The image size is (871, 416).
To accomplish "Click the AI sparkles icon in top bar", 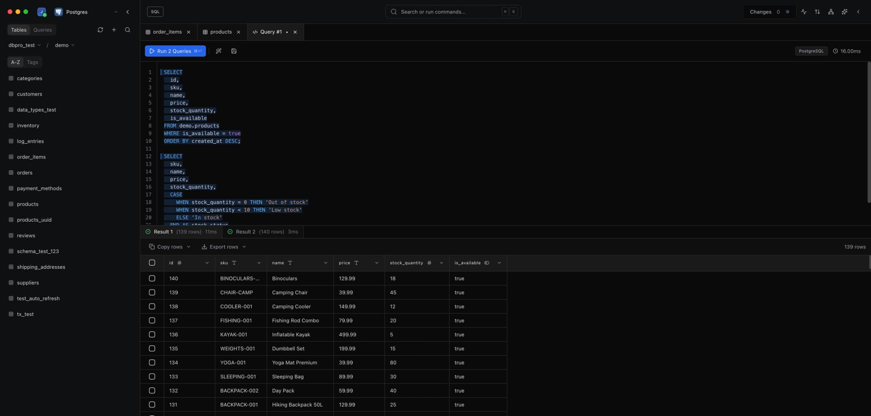I will pos(845,12).
